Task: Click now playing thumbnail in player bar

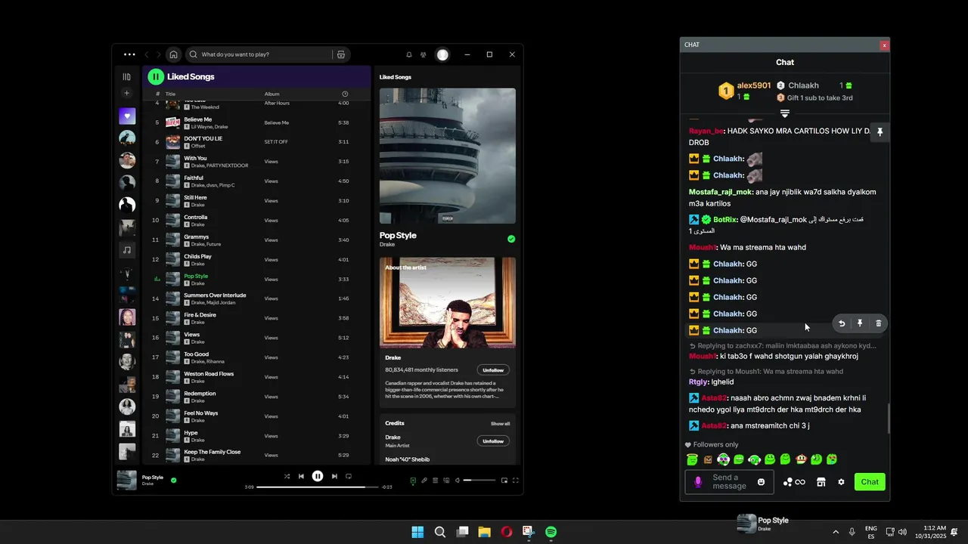Action: pos(127,480)
